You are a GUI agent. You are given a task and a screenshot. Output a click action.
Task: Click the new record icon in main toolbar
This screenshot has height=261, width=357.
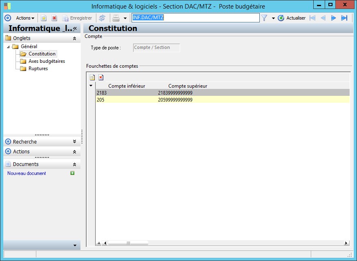[x=44, y=18]
